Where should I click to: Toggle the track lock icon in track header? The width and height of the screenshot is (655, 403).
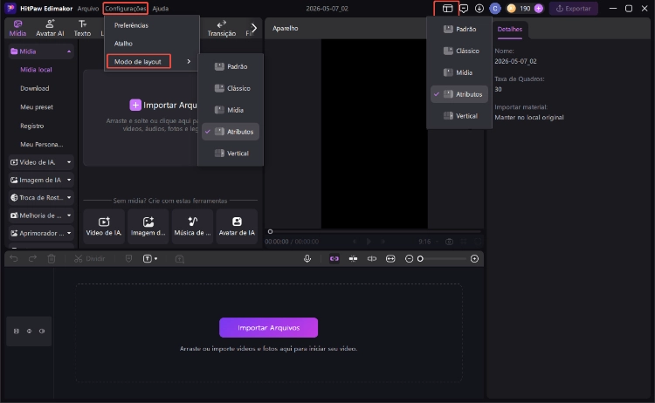click(x=17, y=331)
